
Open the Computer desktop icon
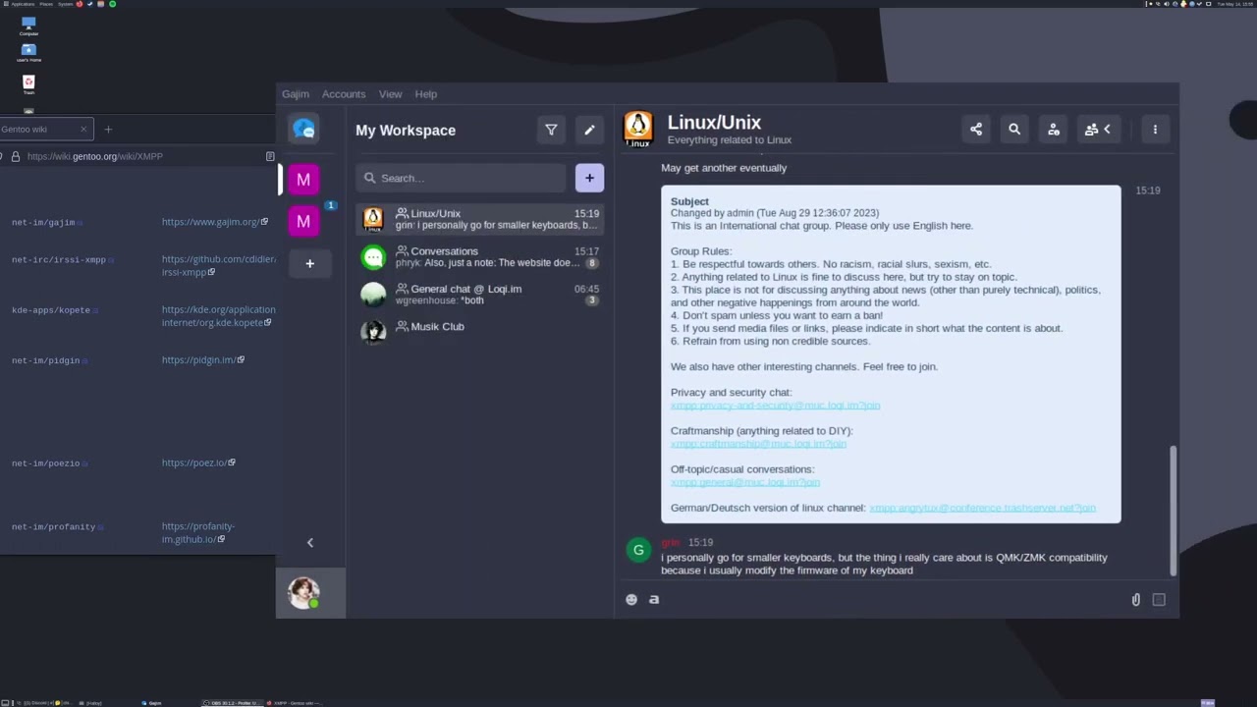[x=28, y=26]
